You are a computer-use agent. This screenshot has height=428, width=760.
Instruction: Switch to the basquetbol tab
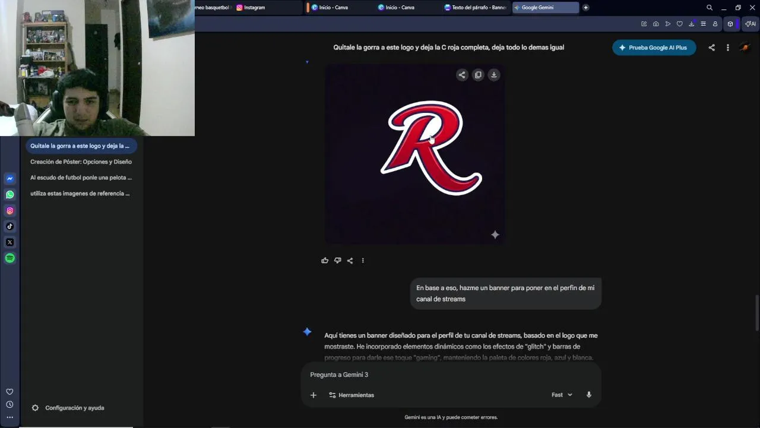pos(213,8)
